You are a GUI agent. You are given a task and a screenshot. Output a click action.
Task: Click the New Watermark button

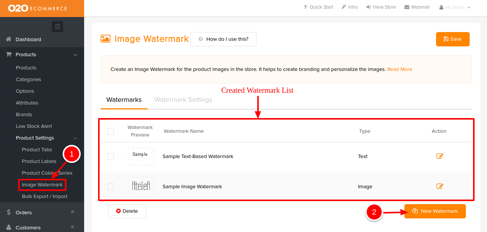pos(435,211)
